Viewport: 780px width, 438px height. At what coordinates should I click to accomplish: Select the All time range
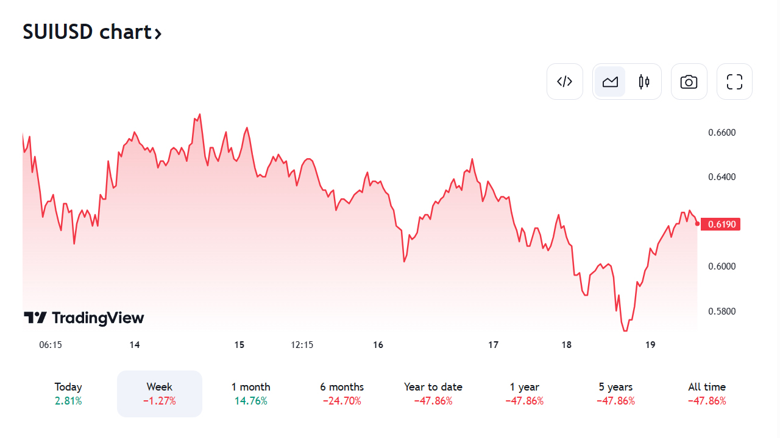pyautogui.click(x=707, y=394)
